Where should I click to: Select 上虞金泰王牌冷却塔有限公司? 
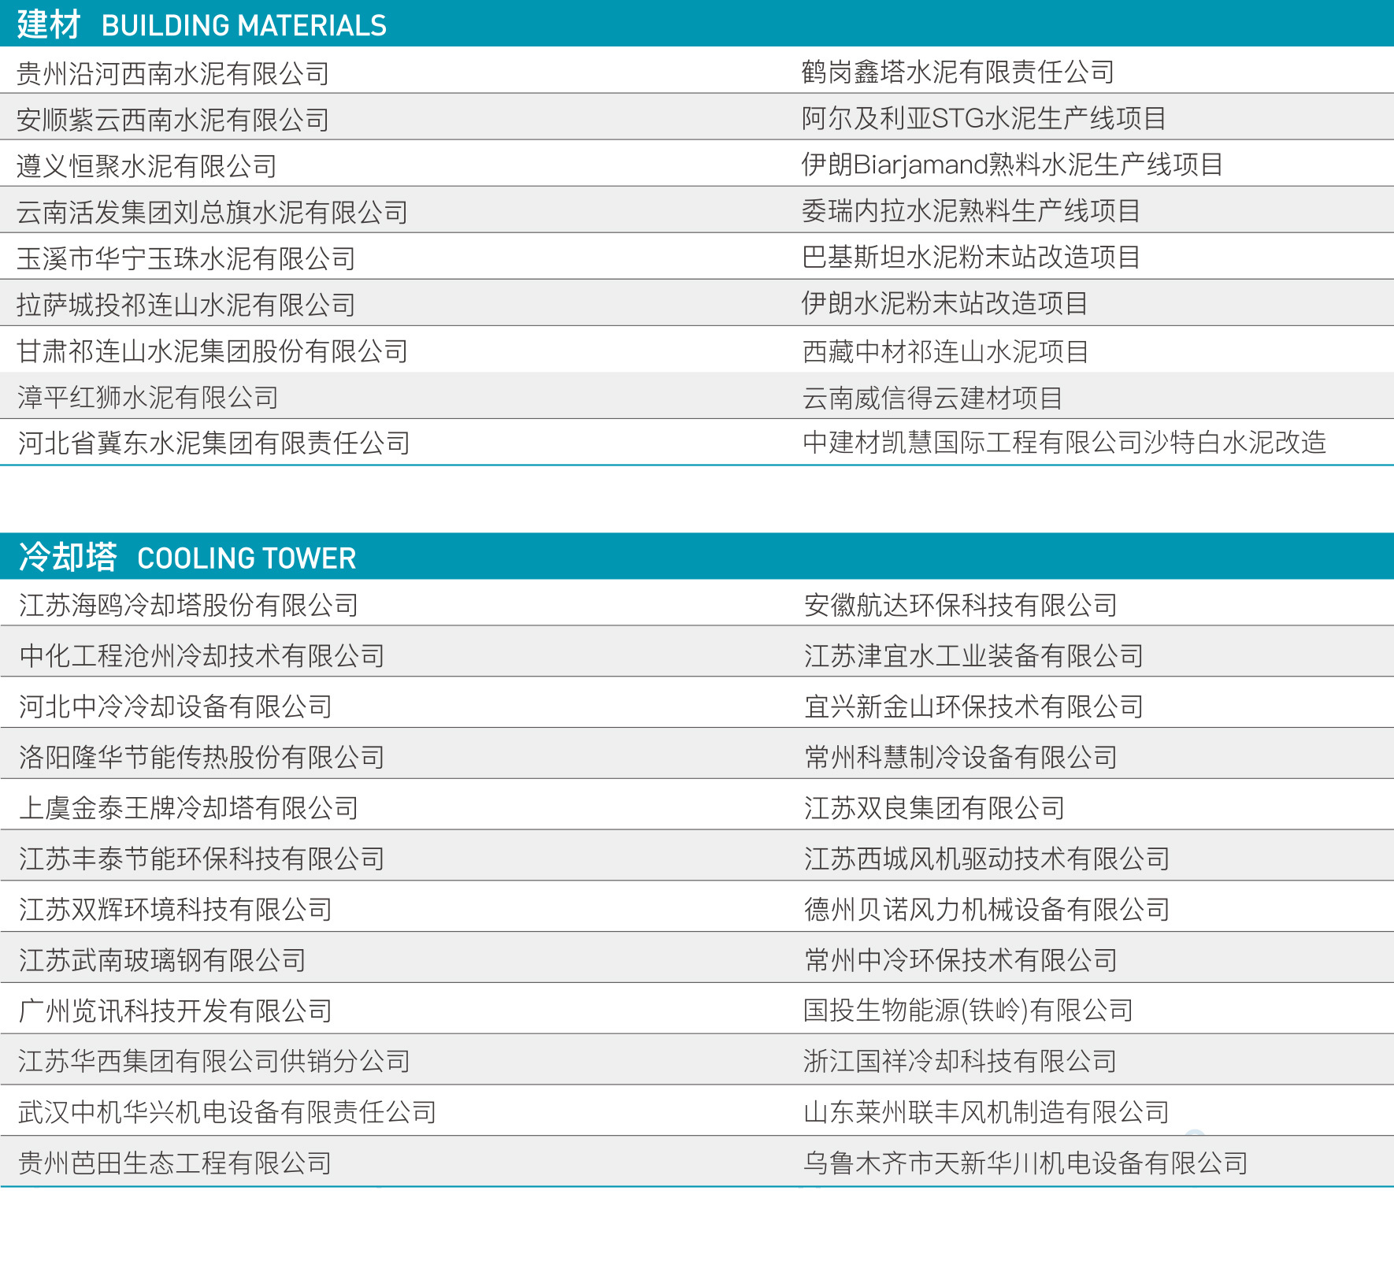click(189, 808)
